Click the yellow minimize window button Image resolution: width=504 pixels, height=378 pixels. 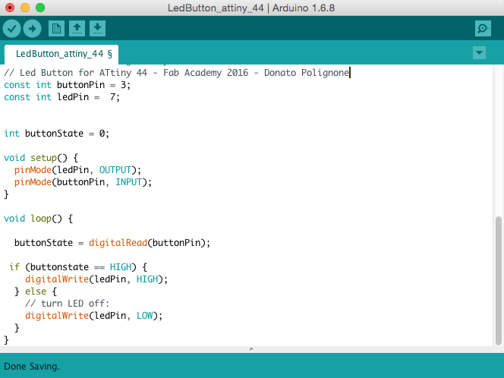click(x=25, y=8)
